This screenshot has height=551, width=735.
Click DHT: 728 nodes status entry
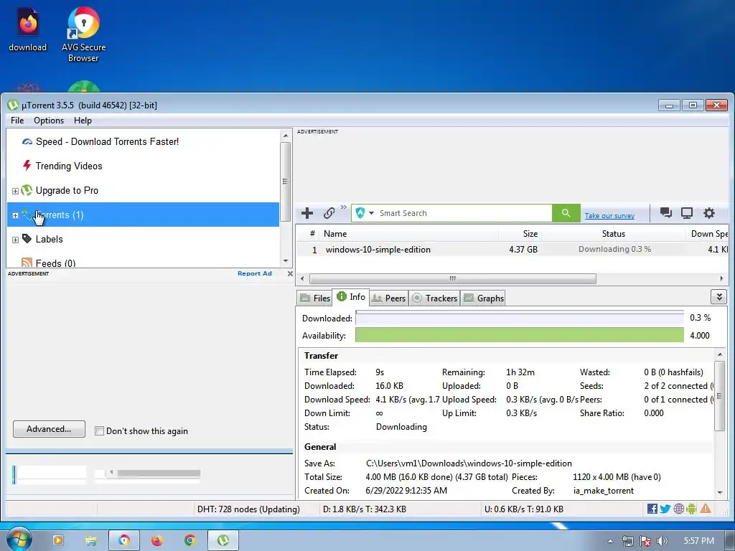pos(248,509)
